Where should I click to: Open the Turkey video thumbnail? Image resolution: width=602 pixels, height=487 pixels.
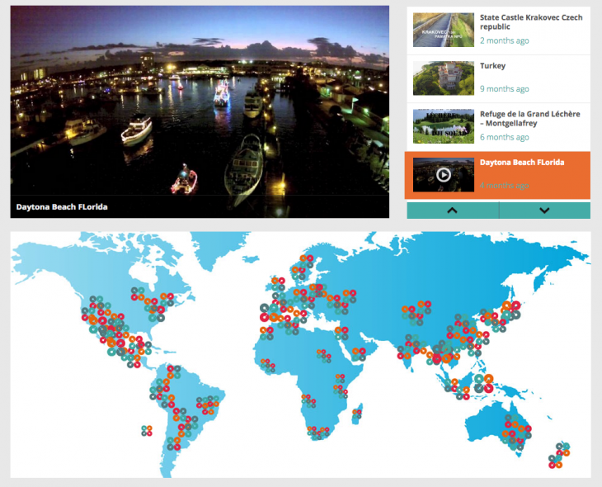coord(444,78)
